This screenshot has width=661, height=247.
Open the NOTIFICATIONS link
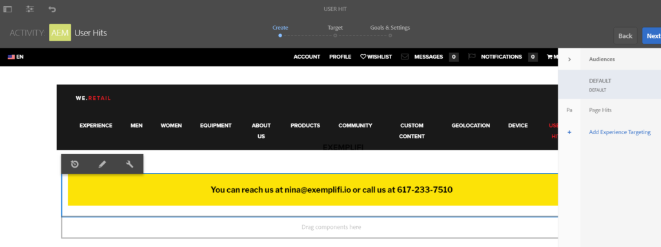[x=501, y=57]
